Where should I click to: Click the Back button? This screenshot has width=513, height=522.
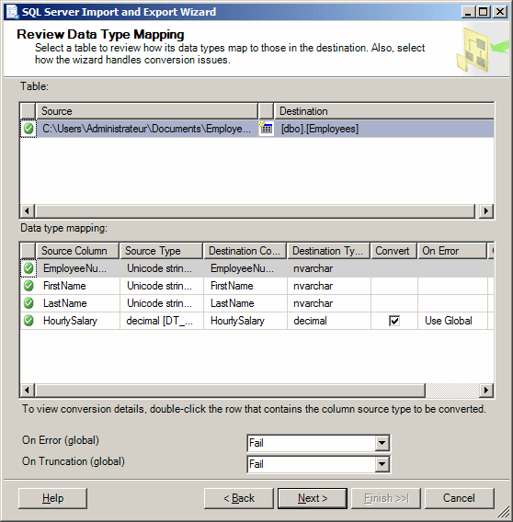point(239,498)
